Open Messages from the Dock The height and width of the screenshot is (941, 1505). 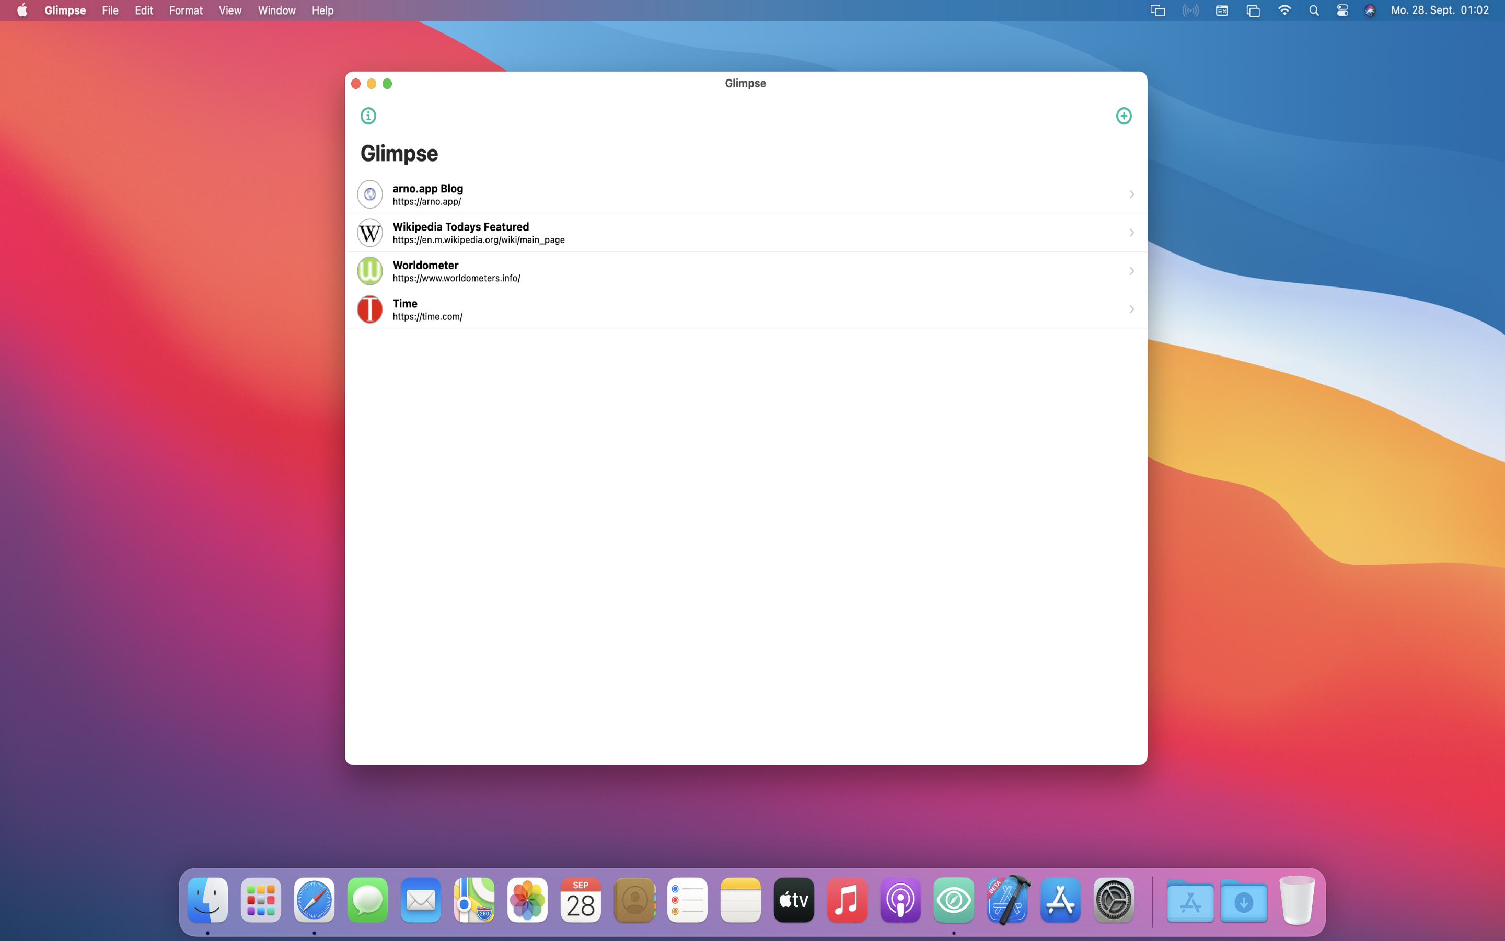367,900
